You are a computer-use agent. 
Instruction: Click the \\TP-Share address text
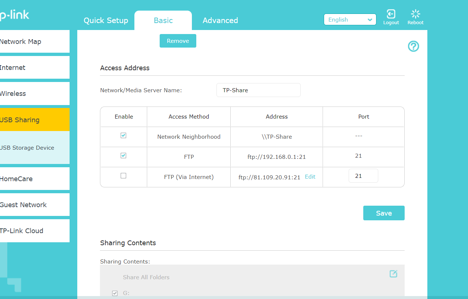coord(277,137)
